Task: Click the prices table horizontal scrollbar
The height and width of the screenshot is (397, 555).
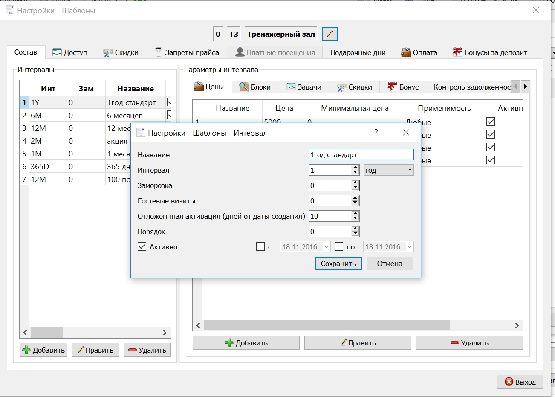Action: [357, 325]
